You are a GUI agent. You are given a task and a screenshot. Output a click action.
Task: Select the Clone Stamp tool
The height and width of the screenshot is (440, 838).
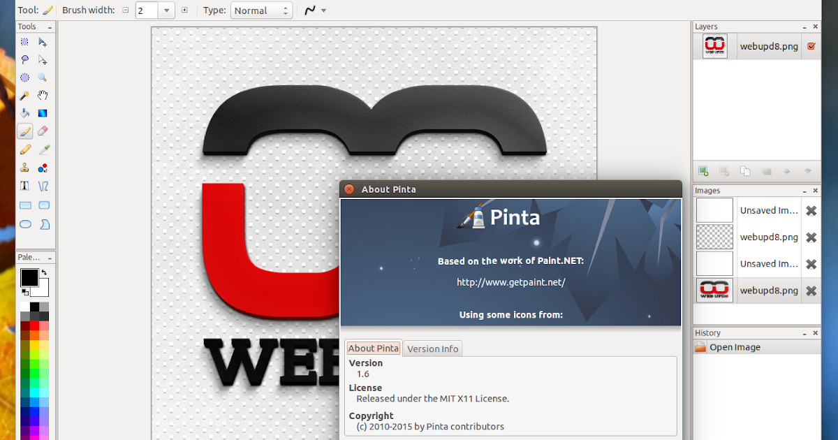(x=24, y=168)
